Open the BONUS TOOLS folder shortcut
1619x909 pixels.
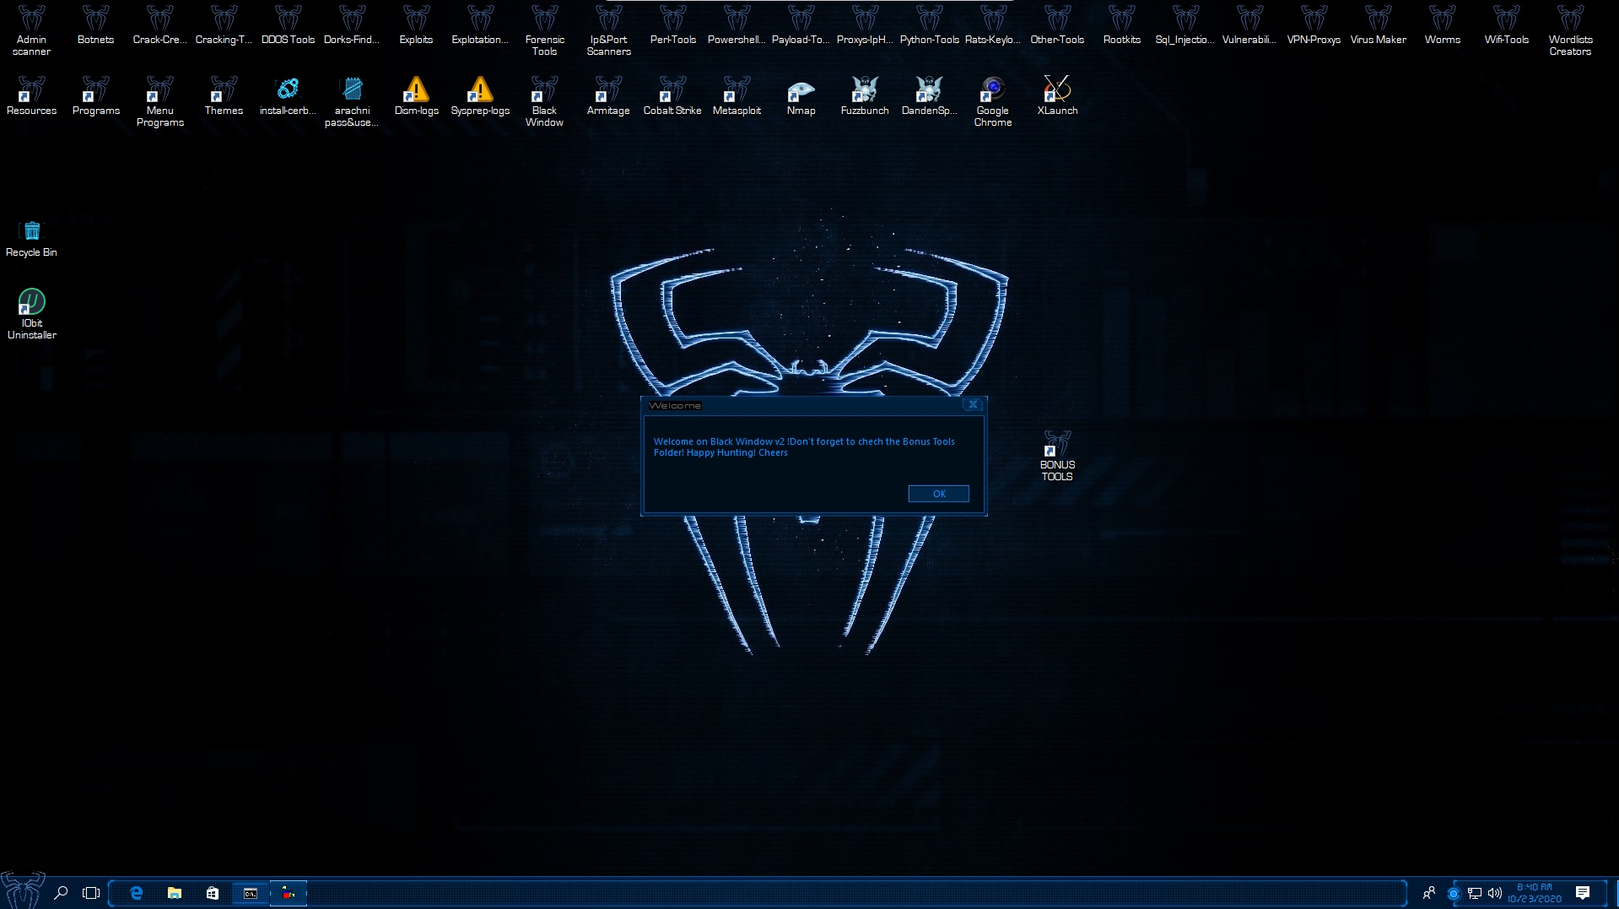click(1057, 456)
